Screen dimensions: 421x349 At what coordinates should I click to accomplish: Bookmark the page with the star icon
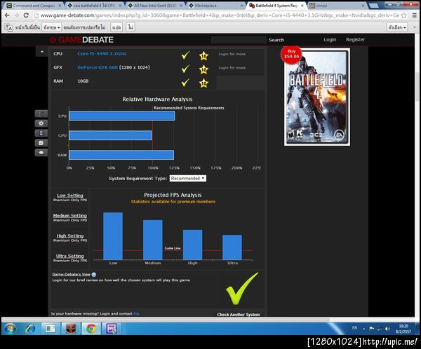[x=403, y=15]
